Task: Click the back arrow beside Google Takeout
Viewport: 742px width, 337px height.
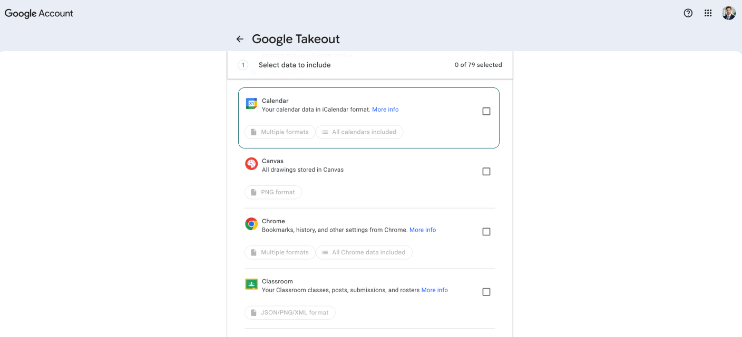Action: pyautogui.click(x=240, y=39)
